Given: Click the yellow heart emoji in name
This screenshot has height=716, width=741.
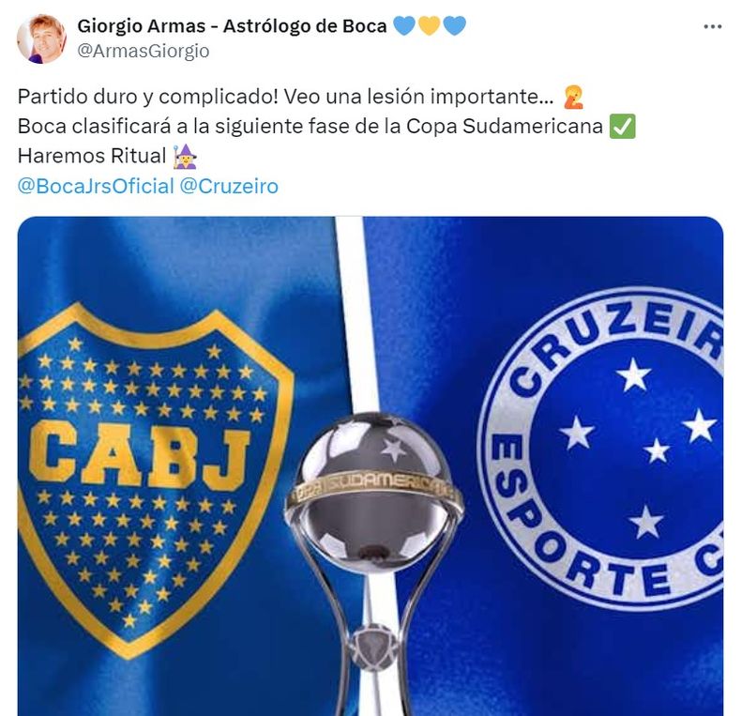Looking at the screenshot, I should (429, 25).
